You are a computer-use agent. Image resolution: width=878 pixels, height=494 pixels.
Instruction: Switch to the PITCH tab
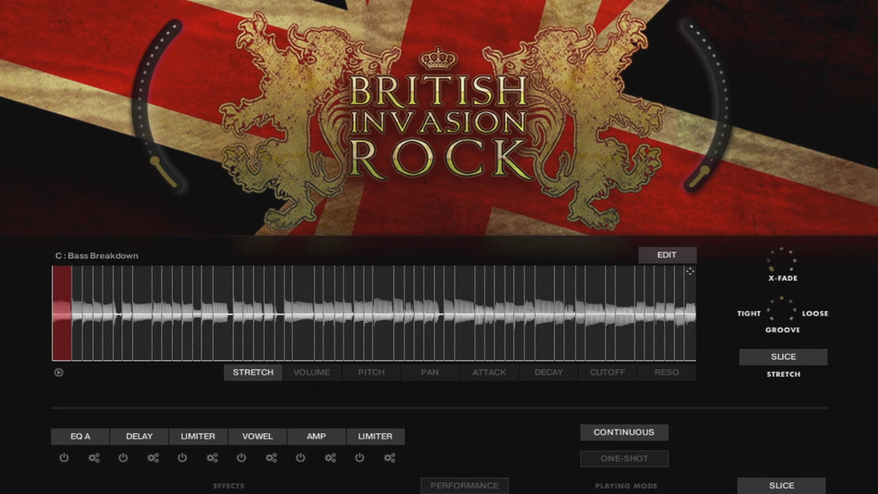tap(371, 373)
